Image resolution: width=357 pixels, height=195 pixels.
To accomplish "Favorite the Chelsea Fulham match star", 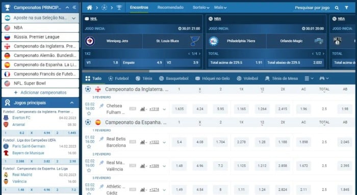I will (x=89, y=113).
